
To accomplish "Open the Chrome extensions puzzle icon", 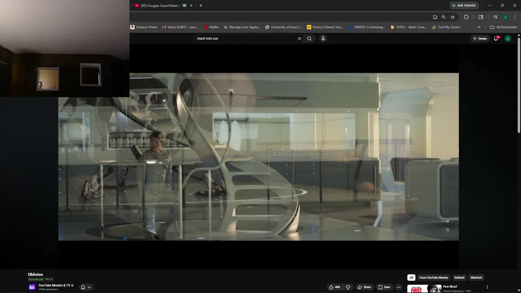I will click(466, 17).
